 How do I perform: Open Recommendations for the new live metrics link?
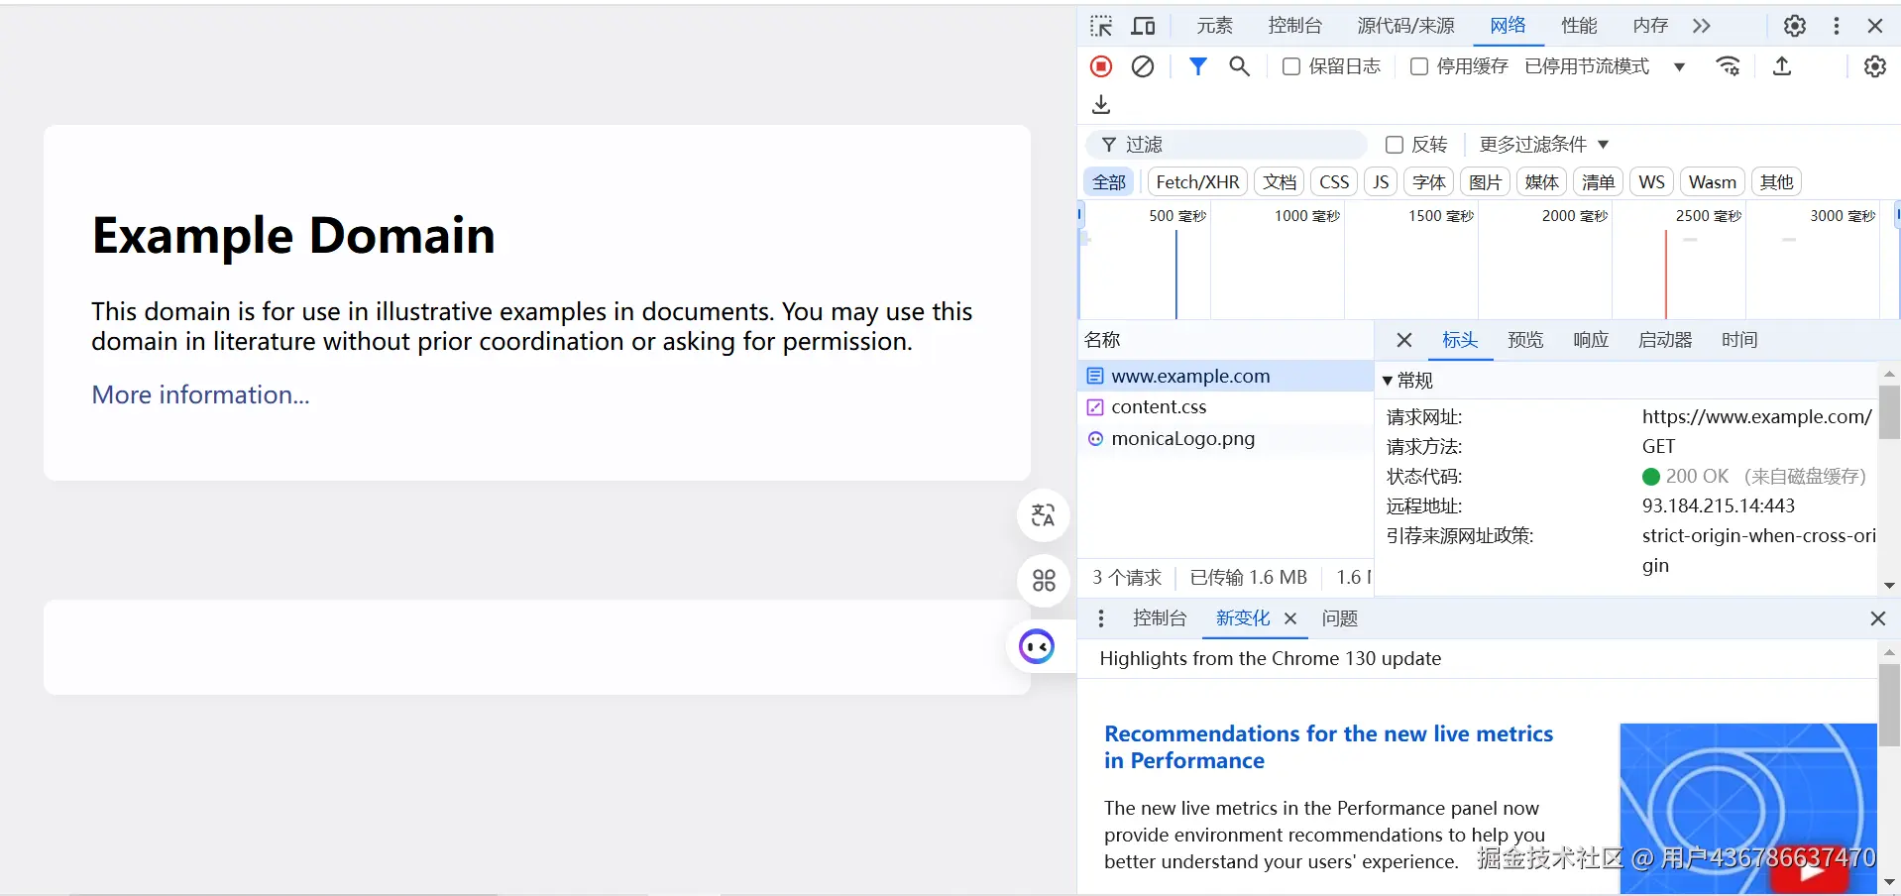pyautogui.click(x=1329, y=747)
